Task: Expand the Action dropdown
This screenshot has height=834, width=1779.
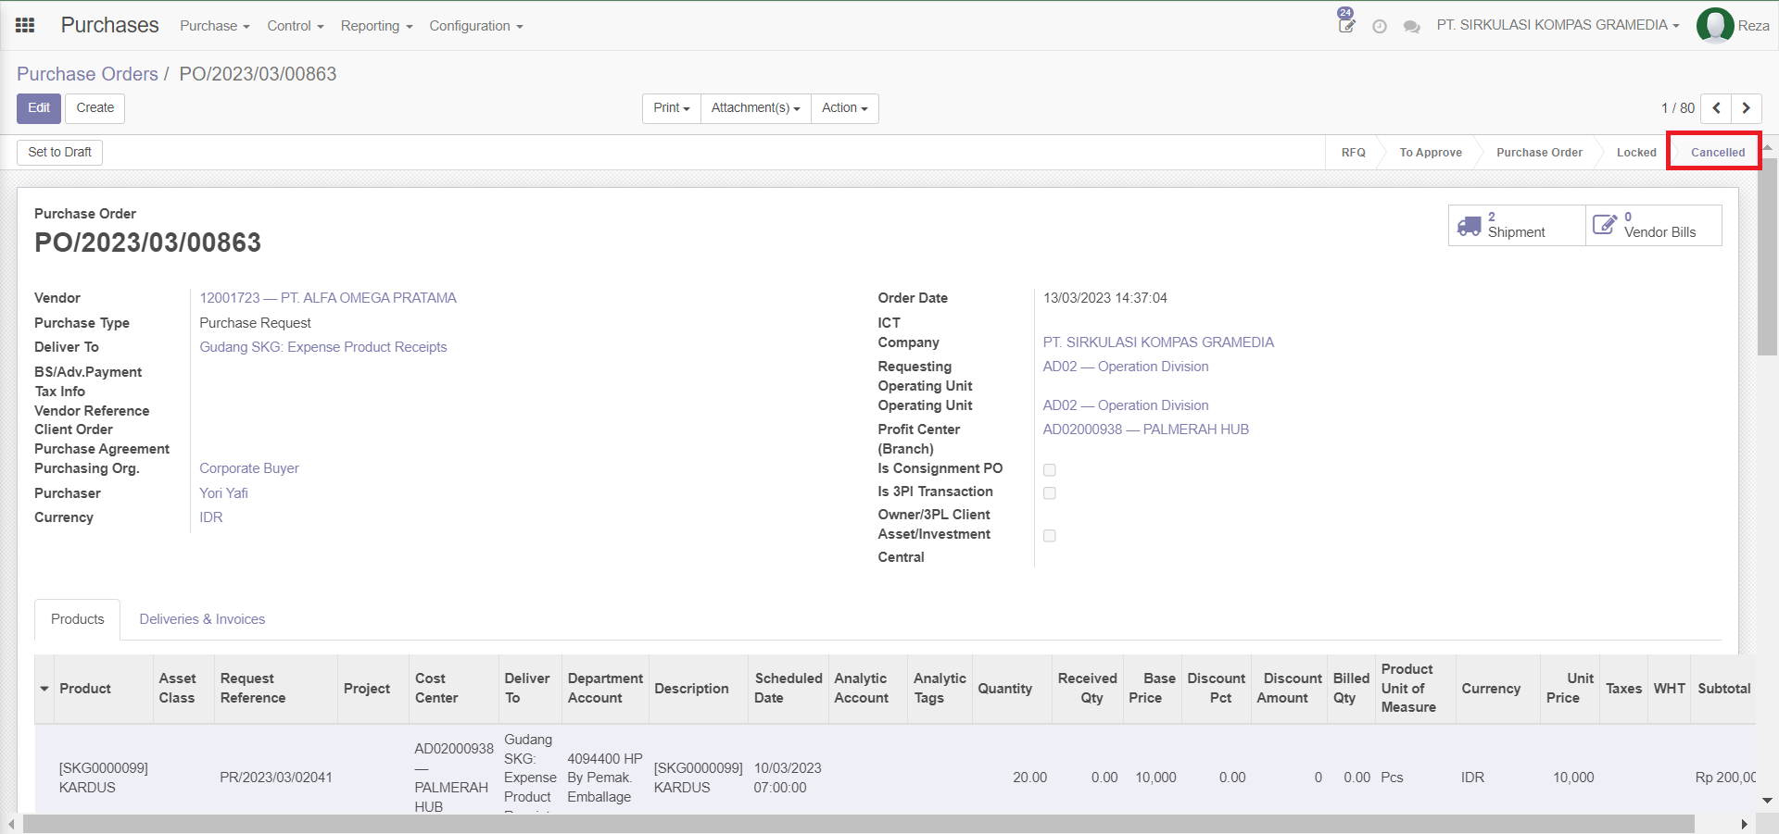Action: point(845,108)
